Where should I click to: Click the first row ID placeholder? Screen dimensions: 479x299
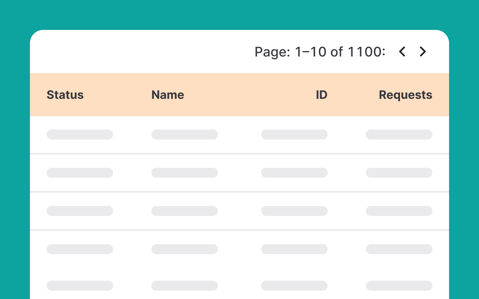[294, 135]
